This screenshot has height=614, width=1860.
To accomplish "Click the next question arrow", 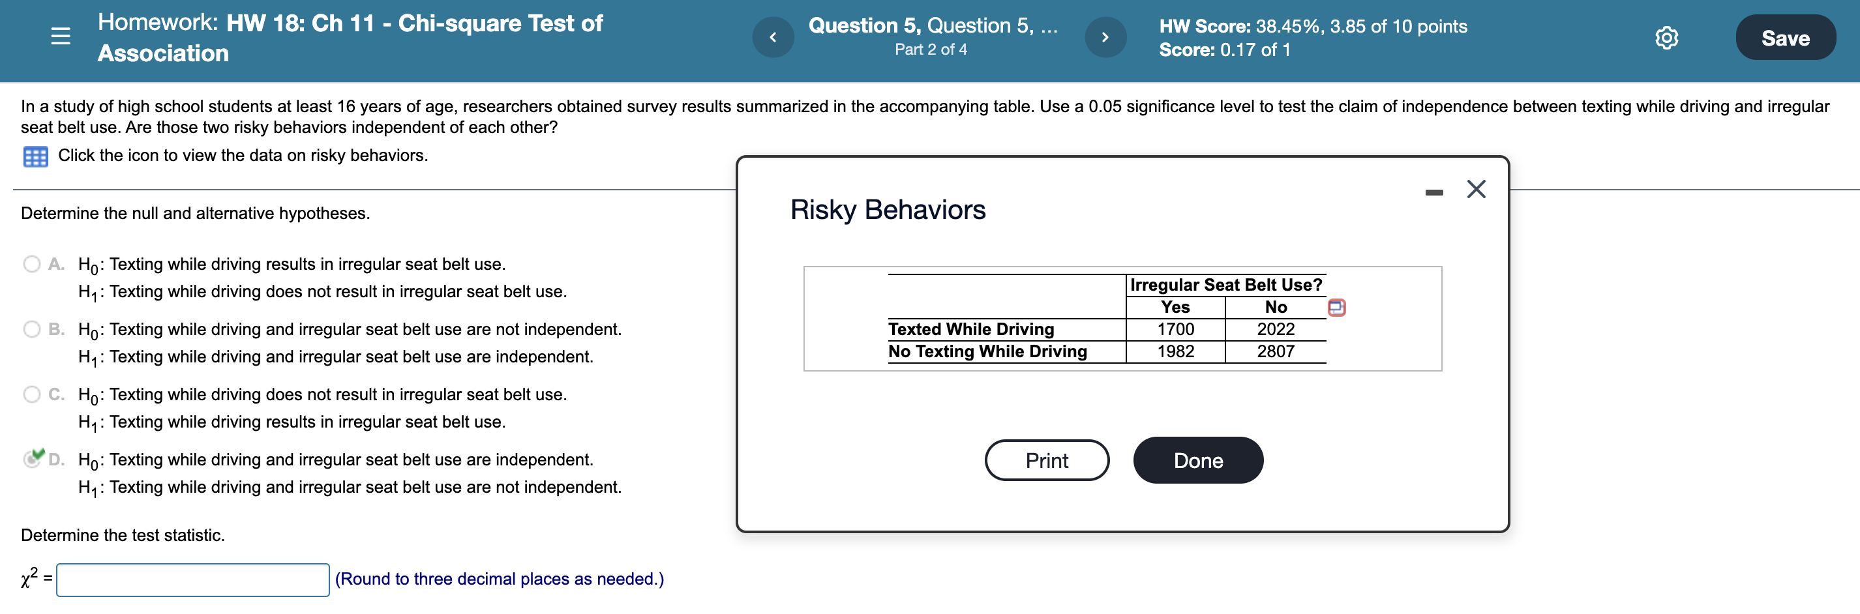I will tap(1106, 37).
